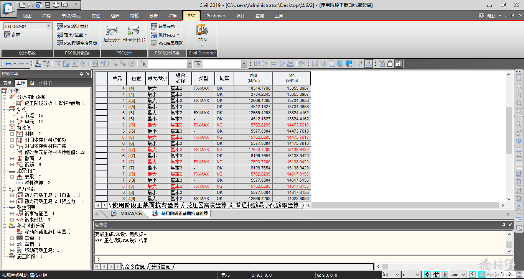
Task: Switch to the MIDAS/Civil document tab
Action: (128, 213)
